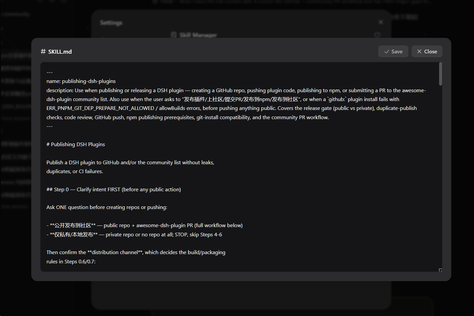
Task: Click the 'SKILL.md' dialog title text
Action: [60, 52]
